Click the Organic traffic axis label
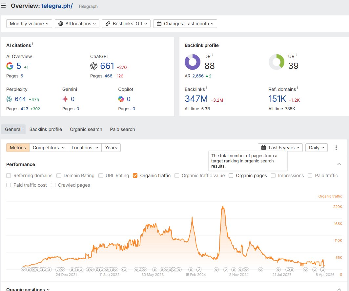 [330, 196]
